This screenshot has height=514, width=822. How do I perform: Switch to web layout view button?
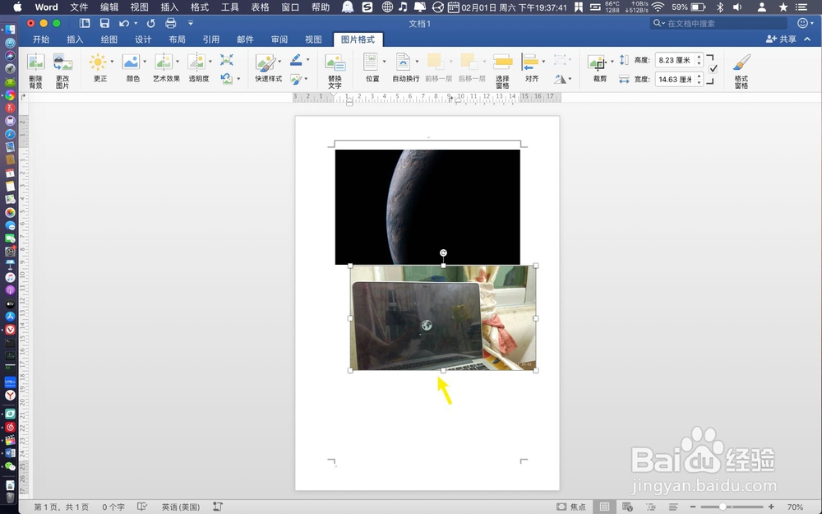(x=627, y=507)
